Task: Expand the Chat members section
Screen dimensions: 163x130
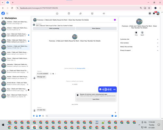Action: pos(139,43)
